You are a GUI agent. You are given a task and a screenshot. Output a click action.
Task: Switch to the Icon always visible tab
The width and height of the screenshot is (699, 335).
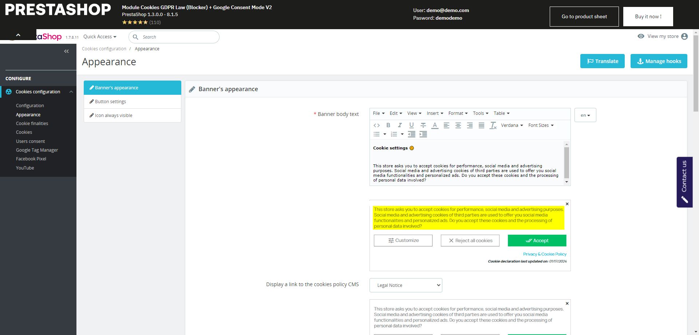[133, 116]
